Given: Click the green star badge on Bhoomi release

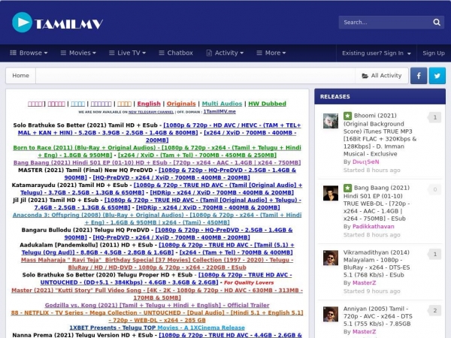Looking at the screenshot, I should (x=347, y=116).
